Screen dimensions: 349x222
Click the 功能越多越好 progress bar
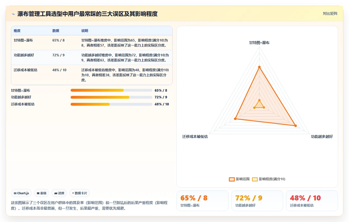(x=111, y=97)
